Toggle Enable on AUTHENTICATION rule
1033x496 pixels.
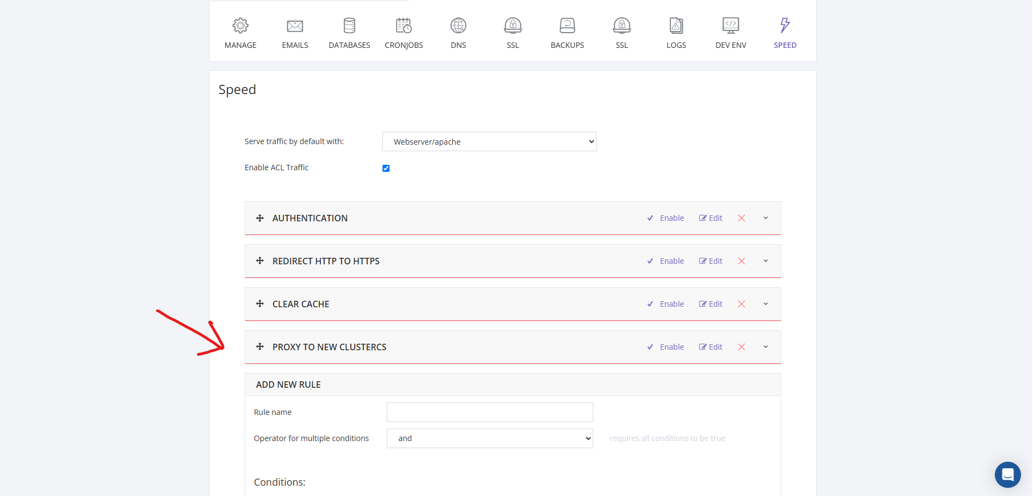665,218
